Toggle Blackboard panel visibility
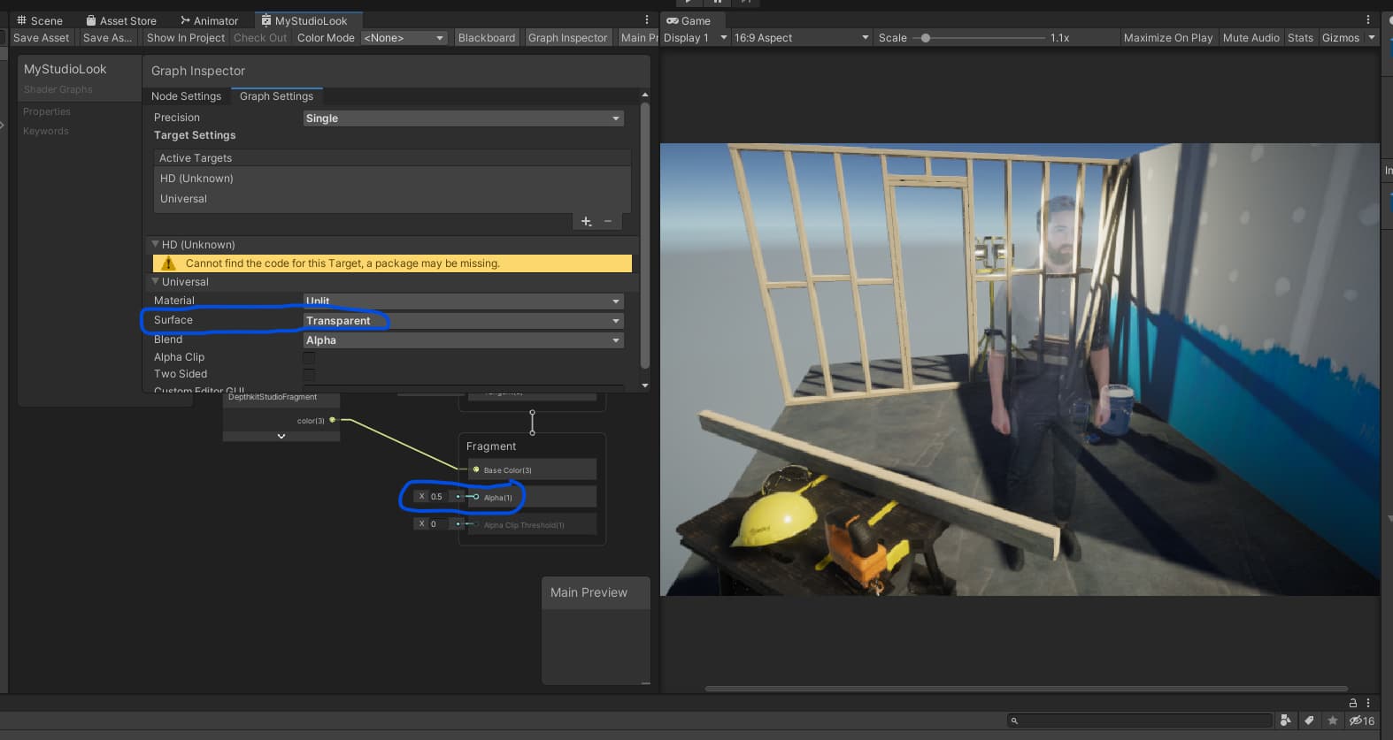1393x740 pixels. click(486, 38)
